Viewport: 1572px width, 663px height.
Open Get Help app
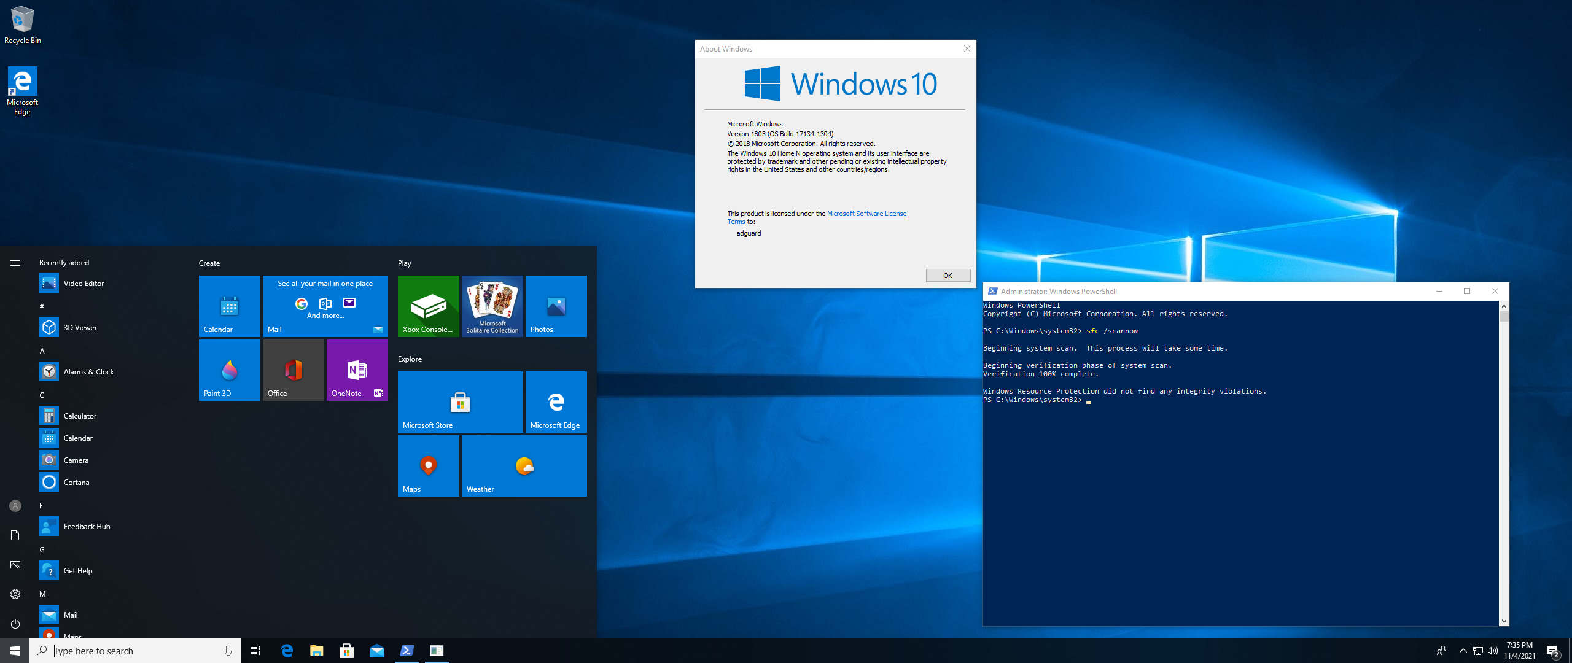[x=111, y=571]
